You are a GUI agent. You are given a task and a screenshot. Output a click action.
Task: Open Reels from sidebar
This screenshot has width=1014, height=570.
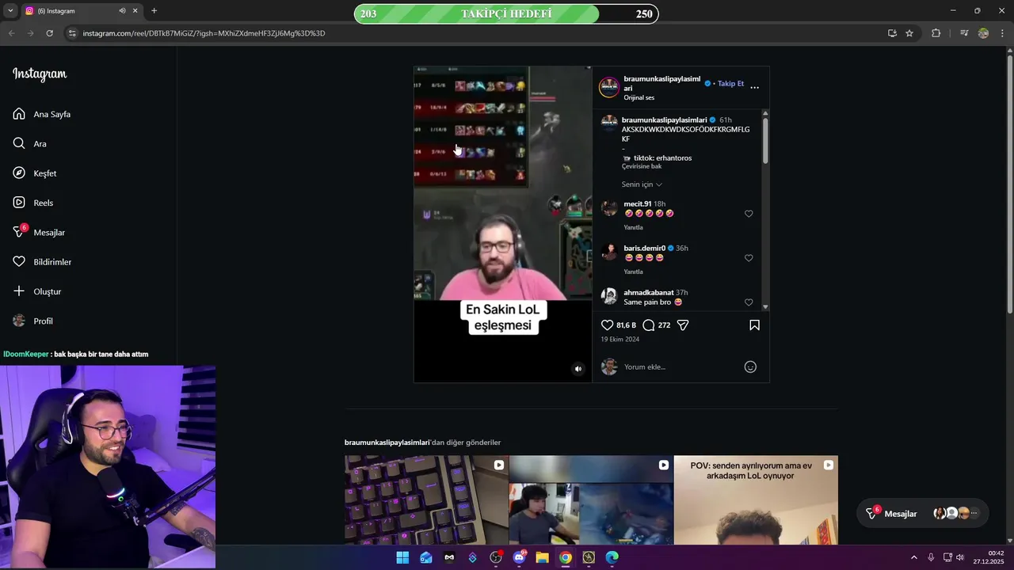[33, 203]
